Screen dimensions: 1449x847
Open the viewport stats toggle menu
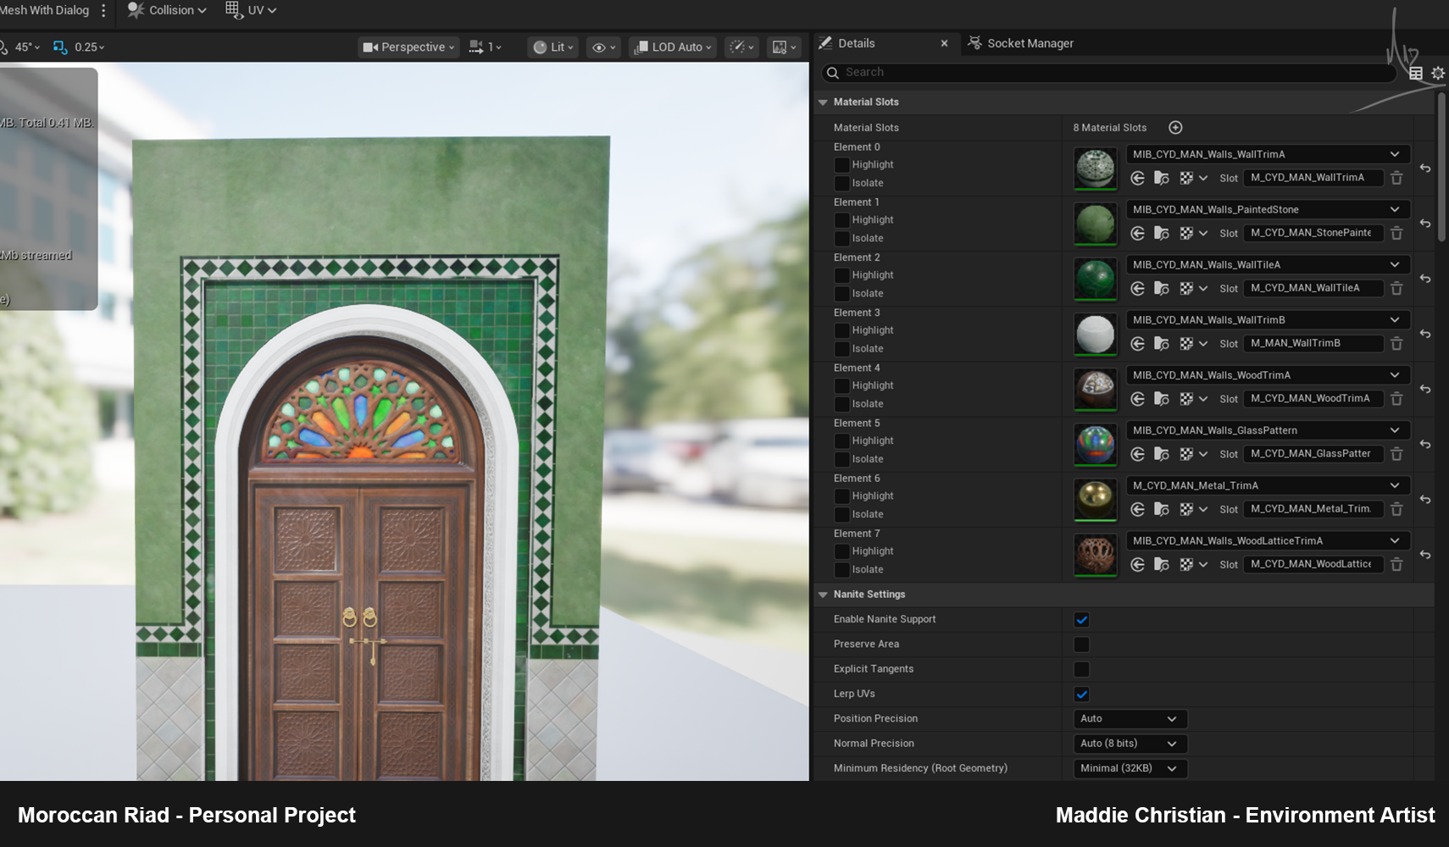tap(741, 47)
